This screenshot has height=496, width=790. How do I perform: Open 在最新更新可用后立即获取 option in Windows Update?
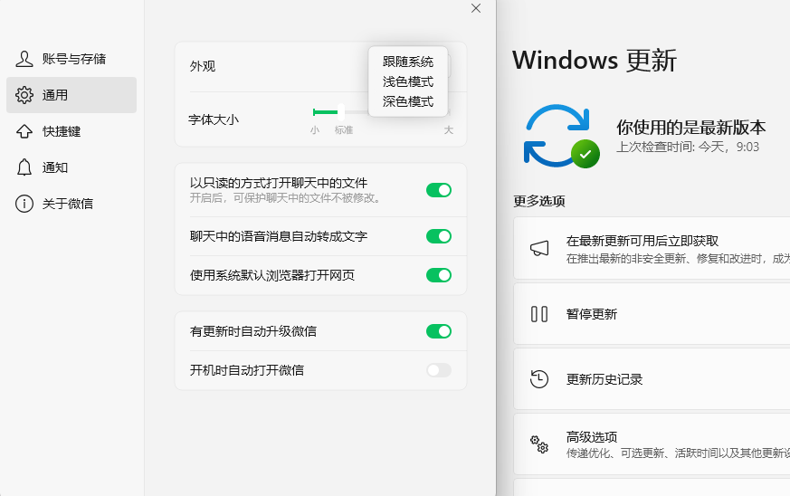652,249
